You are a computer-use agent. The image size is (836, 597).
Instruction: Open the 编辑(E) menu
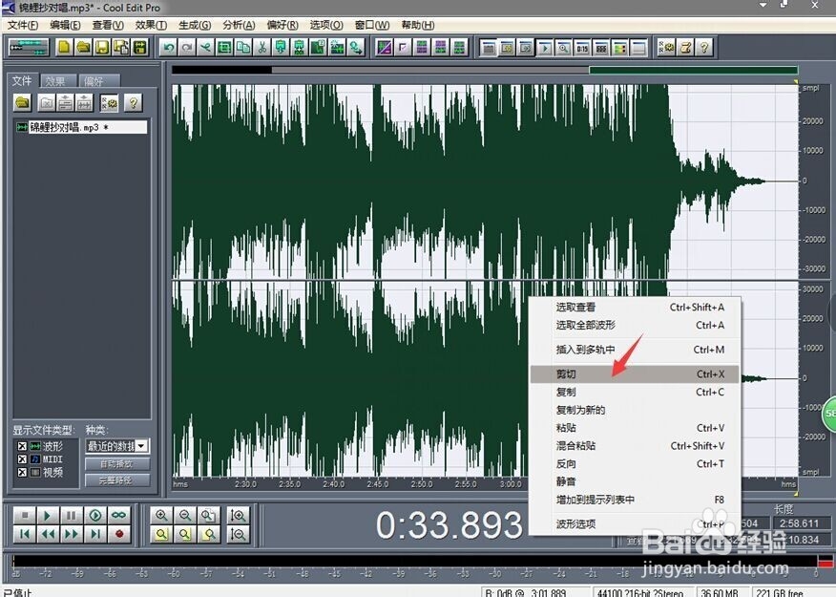point(65,25)
